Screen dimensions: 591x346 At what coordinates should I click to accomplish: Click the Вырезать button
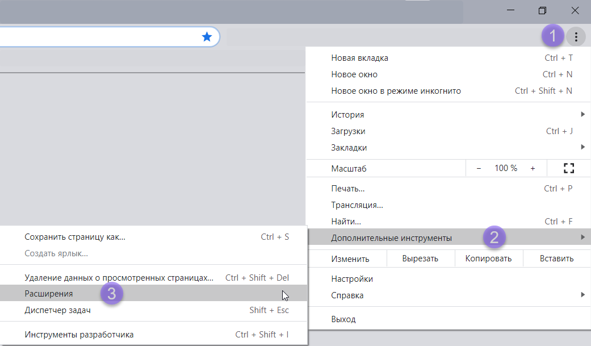click(420, 259)
